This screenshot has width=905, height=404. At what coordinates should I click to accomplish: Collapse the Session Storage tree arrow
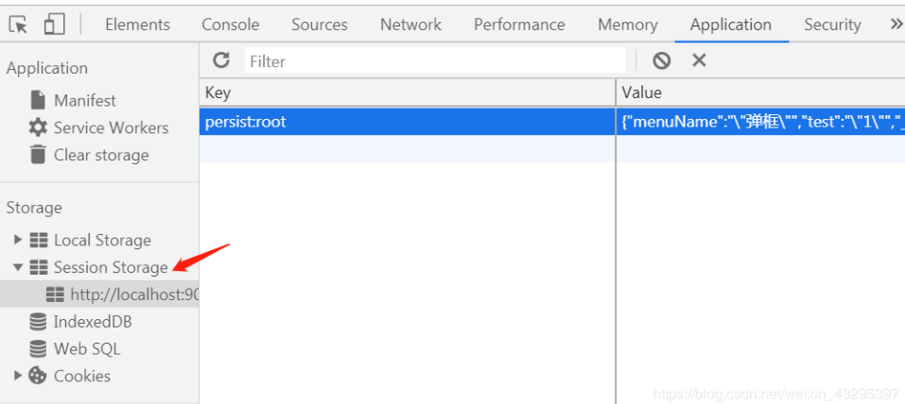[x=18, y=267]
